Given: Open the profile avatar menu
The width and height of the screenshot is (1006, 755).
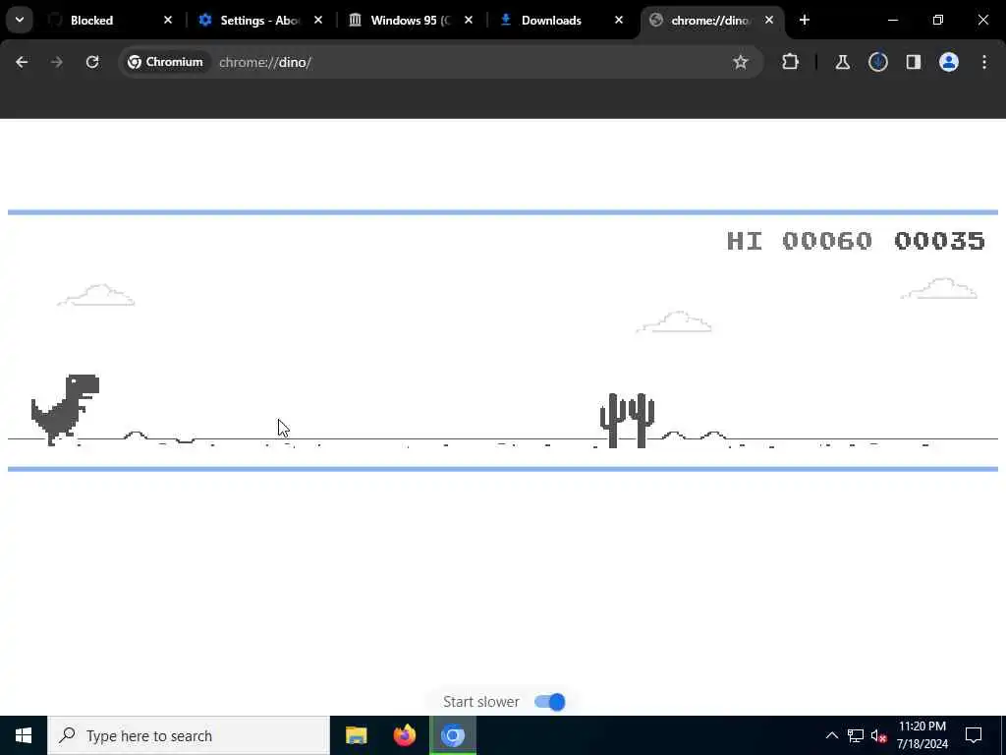Looking at the screenshot, I should (949, 62).
